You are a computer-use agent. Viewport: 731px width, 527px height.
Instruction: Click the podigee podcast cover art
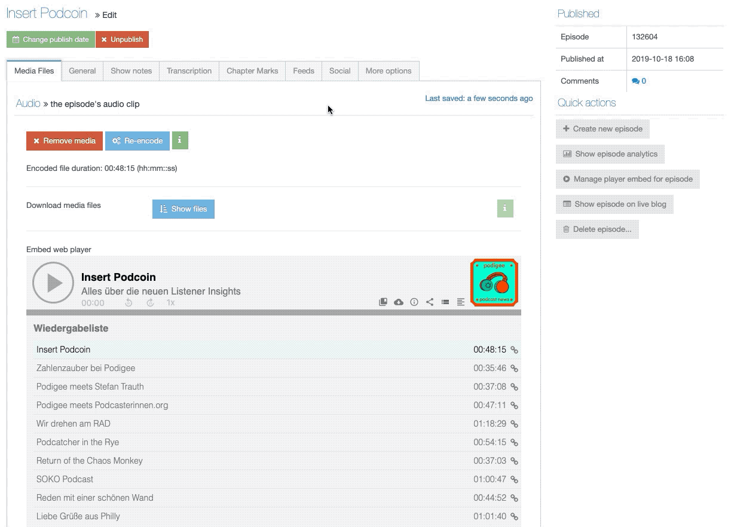pyautogui.click(x=494, y=283)
